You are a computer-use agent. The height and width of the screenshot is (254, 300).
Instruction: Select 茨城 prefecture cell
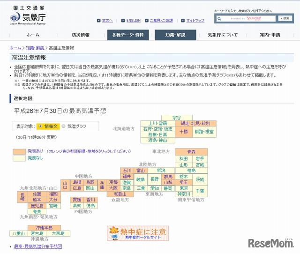pos(200,179)
